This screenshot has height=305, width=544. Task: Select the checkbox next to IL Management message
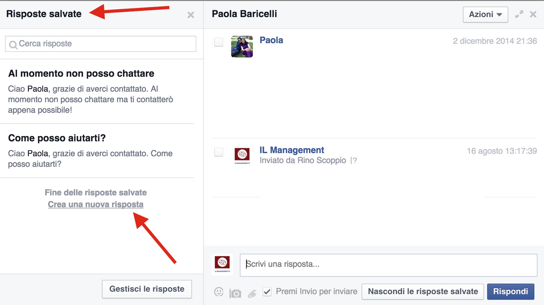click(219, 152)
